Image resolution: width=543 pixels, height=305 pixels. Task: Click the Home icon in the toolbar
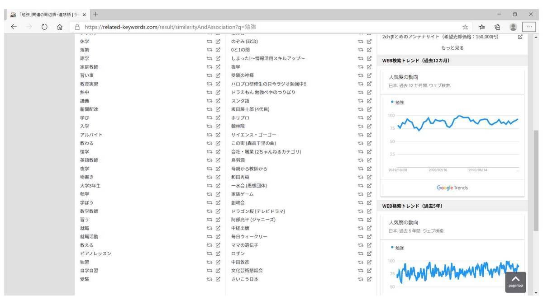(59, 26)
